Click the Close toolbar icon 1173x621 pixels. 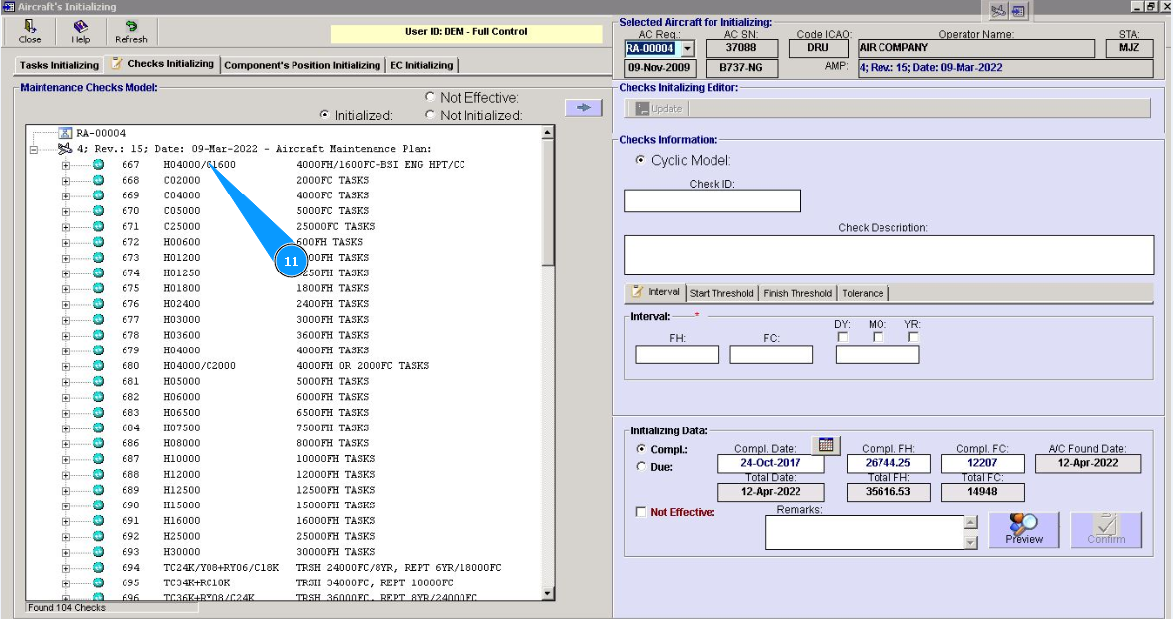tap(30, 31)
